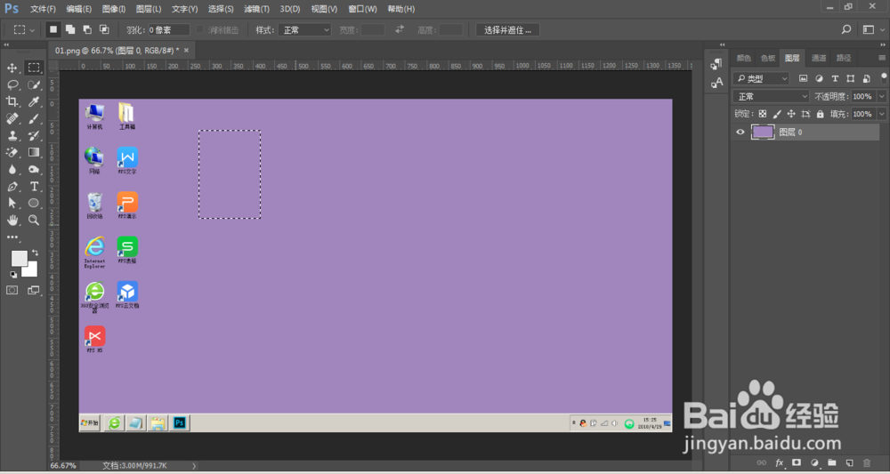
Task: Switch to the 通道 tab
Action: [819, 58]
